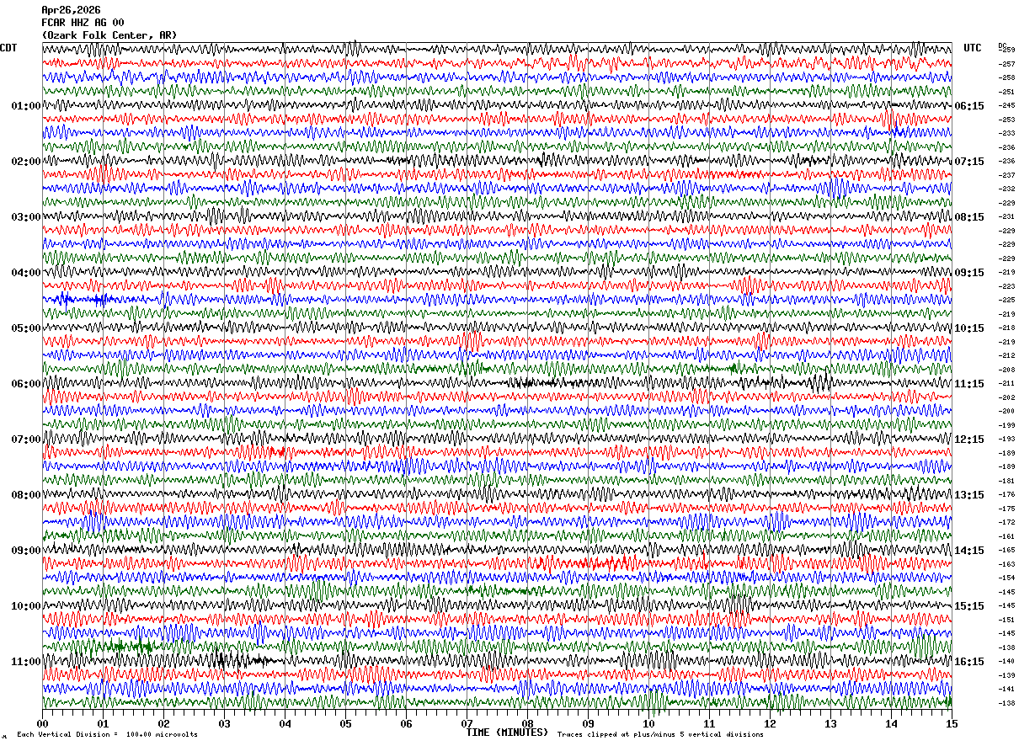This screenshot has height=746, width=1019.
Task: Click the 09:15 UTC time label
Action: [x=969, y=273]
